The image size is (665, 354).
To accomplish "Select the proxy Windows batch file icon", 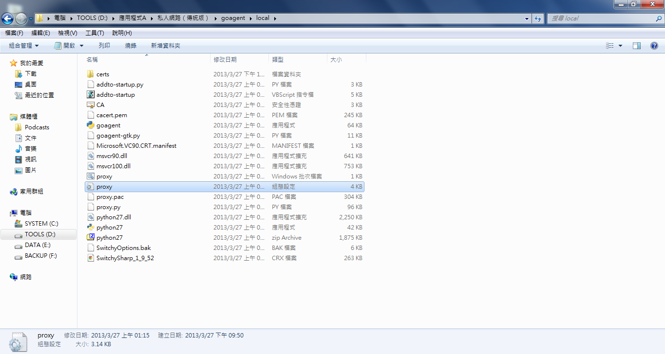I will (90, 177).
